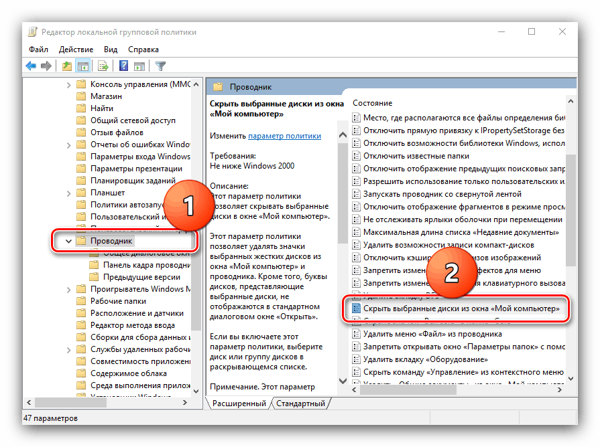Image resolution: width=600 pixels, height=447 pixels.
Task: Select the Общий сетевой доступ folder
Action: coord(133,120)
